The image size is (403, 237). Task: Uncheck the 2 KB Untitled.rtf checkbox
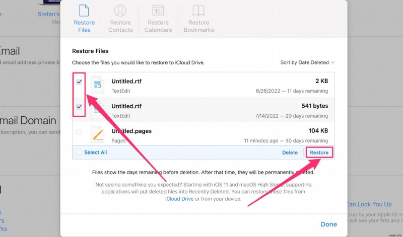79,82
